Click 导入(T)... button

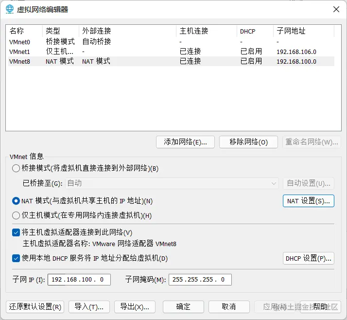(x=89, y=307)
